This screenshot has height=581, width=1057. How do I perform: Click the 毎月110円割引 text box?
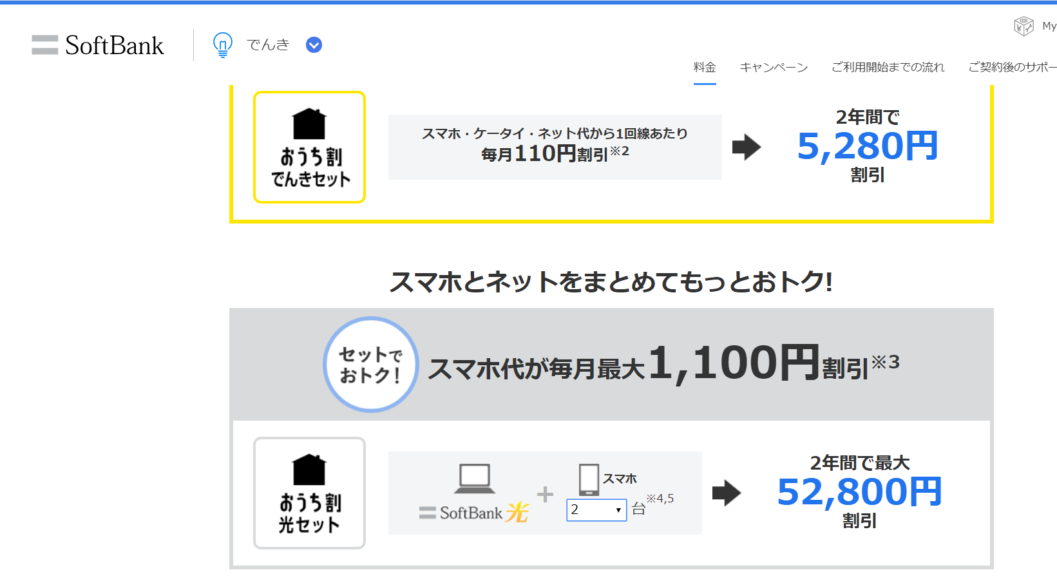(x=555, y=147)
